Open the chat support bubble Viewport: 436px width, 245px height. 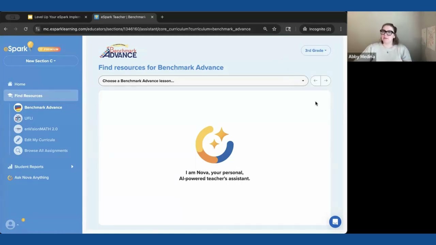pyautogui.click(x=335, y=222)
